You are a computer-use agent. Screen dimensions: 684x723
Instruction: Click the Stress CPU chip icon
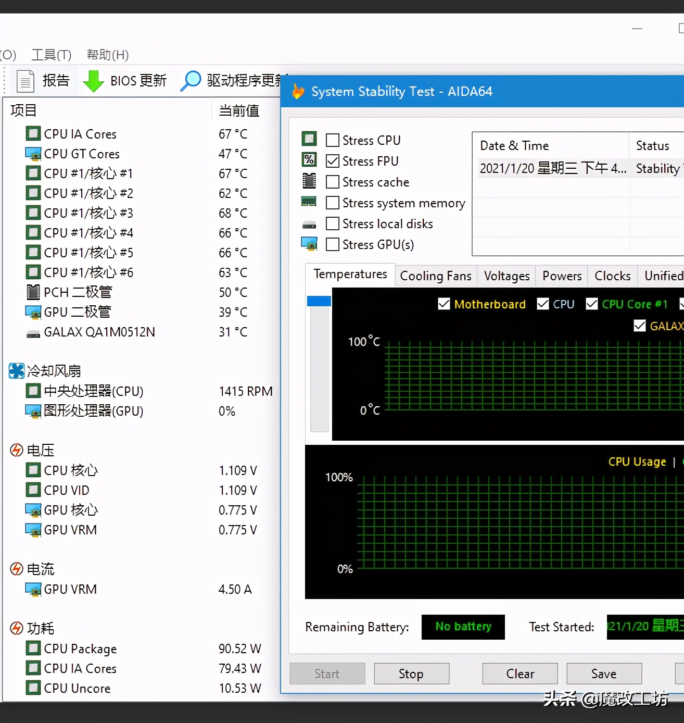[x=309, y=139]
